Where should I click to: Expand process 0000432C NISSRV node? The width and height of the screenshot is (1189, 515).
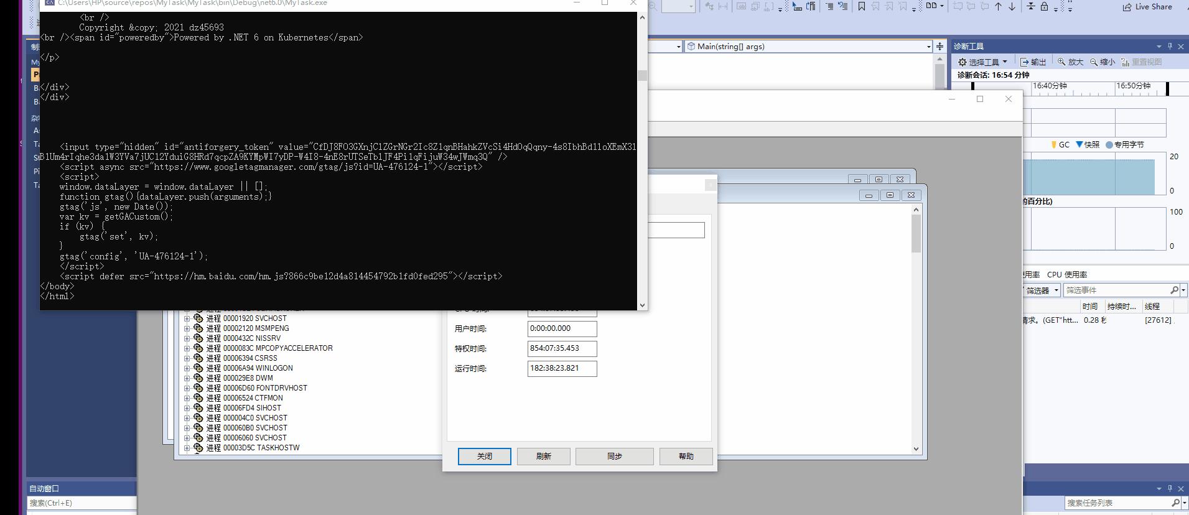click(x=187, y=338)
